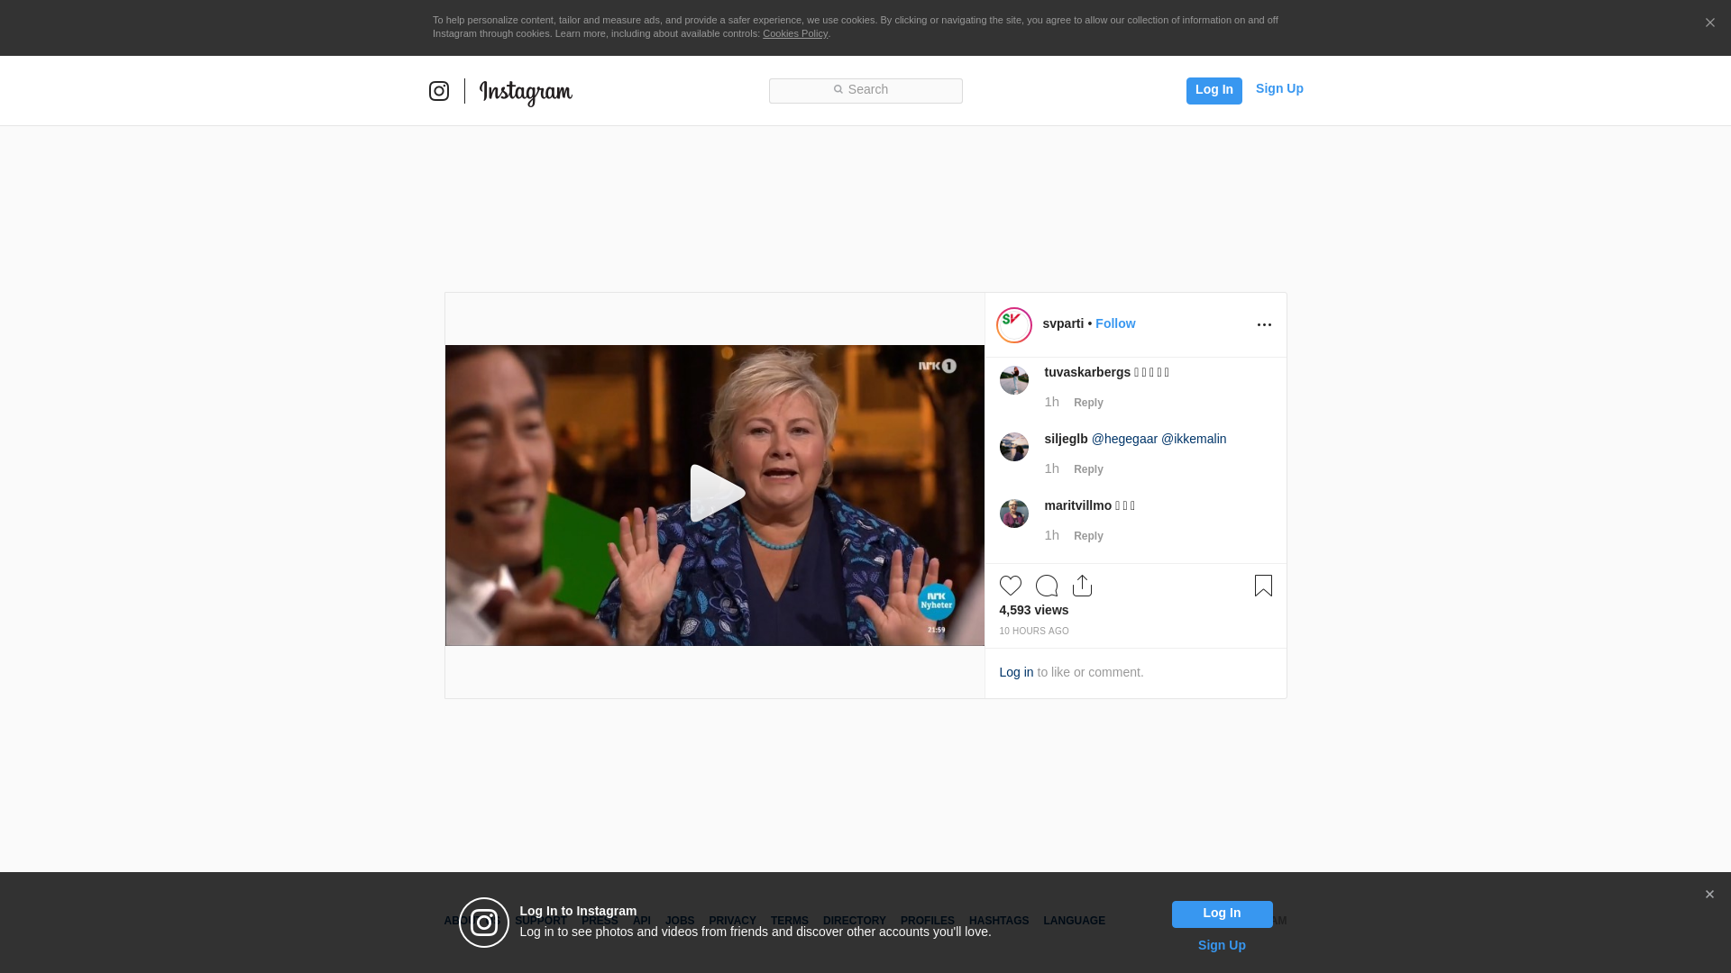Dismiss the cookie notice banner
This screenshot has width=1731, height=973.
coord(1709,23)
